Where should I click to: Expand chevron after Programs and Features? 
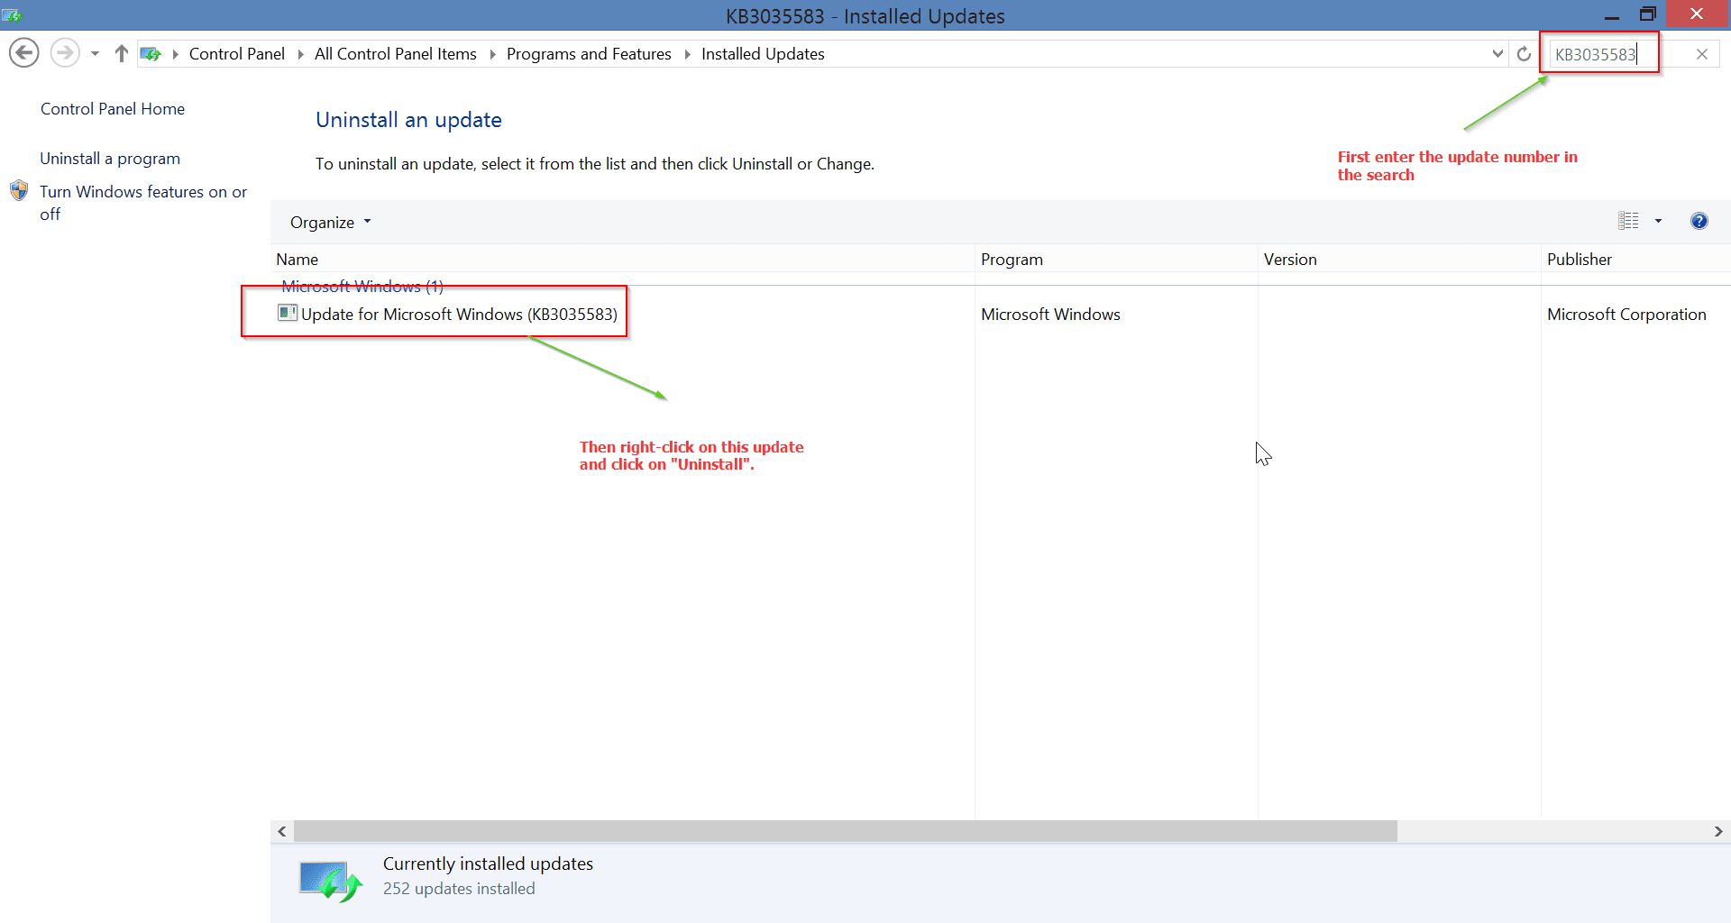click(687, 54)
